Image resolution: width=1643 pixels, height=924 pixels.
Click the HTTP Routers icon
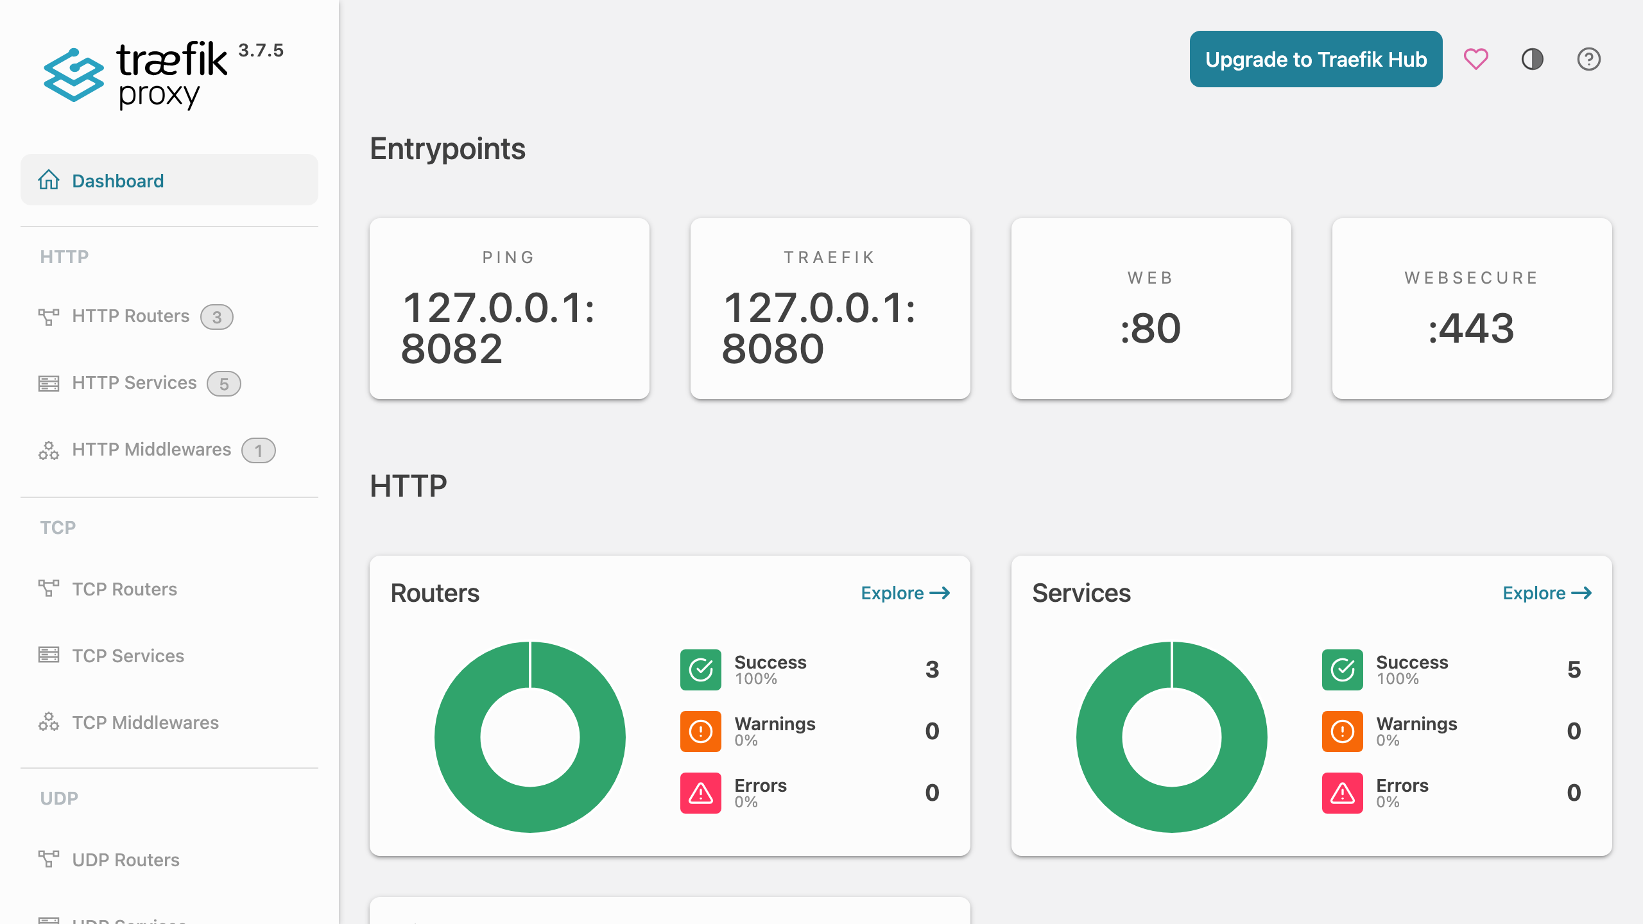click(x=49, y=317)
